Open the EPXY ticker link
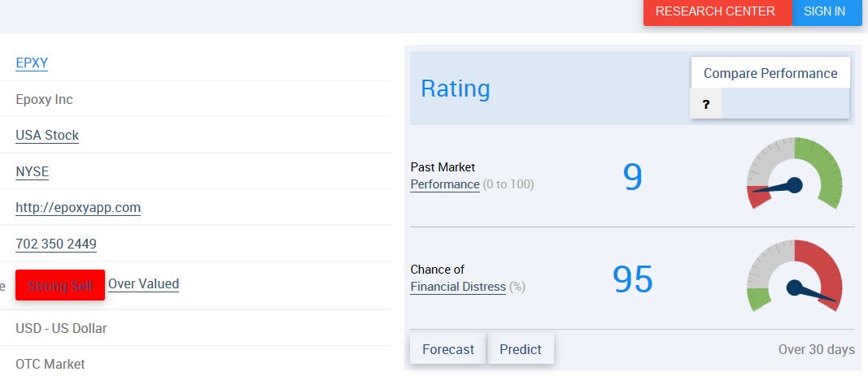This screenshot has width=868, height=376. click(x=32, y=63)
